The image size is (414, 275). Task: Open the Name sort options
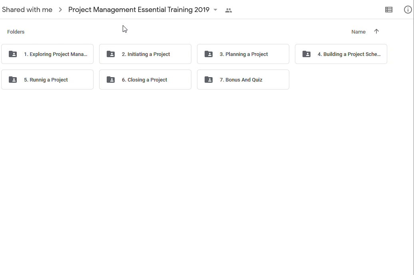click(358, 32)
